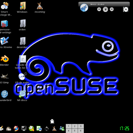Switch to virtual desktop 2 in the pager

74,126
